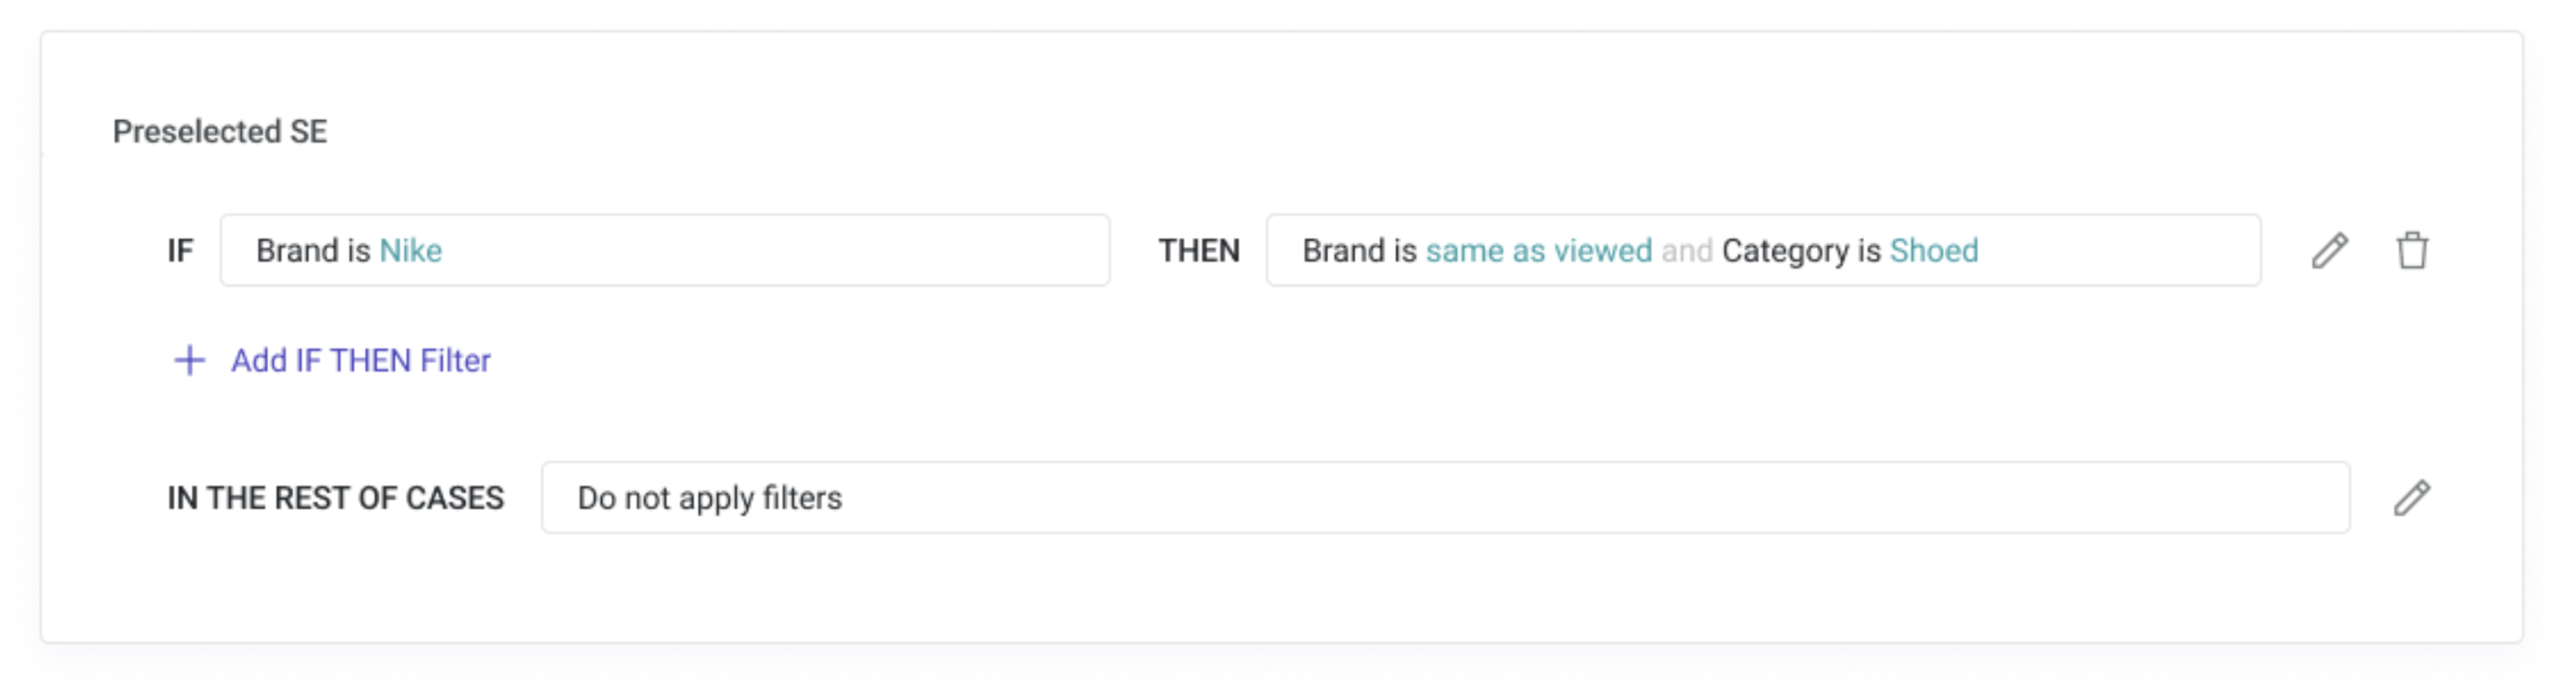Click the plus icon beside Add IF THEN Filter
This screenshot has width=2576, height=680.
pos(189,360)
